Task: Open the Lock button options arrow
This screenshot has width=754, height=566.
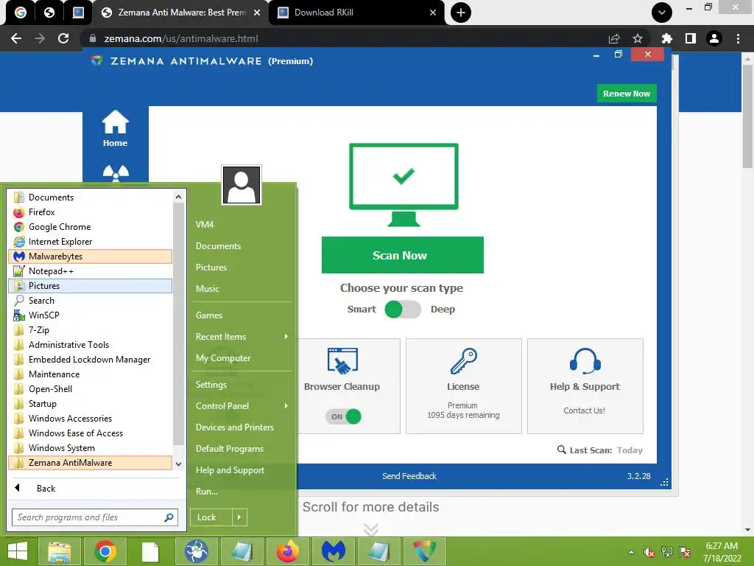Action: (239, 517)
